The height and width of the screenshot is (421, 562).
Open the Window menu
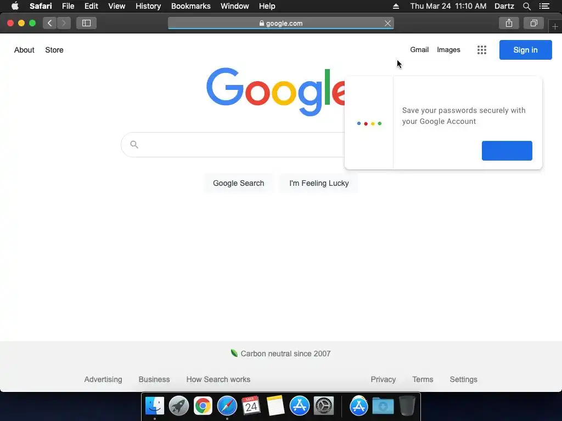[x=235, y=6]
